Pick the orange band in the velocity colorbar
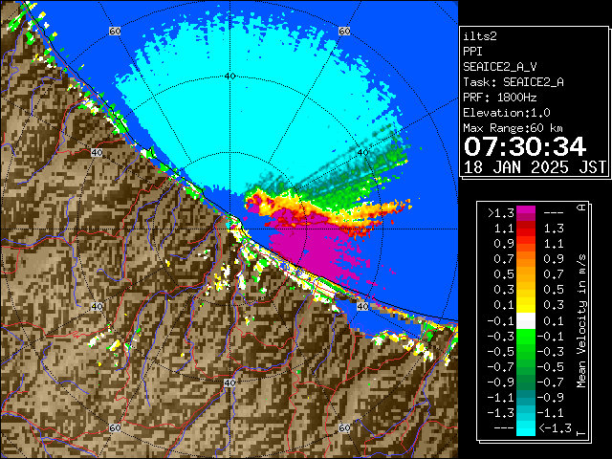Image resolution: width=612 pixels, height=459 pixels. [x=526, y=259]
